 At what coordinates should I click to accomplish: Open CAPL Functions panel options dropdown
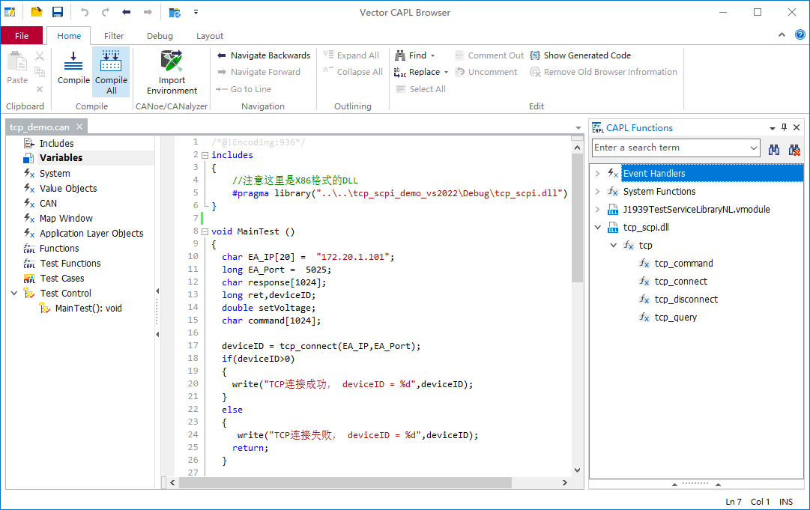pos(773,128)
